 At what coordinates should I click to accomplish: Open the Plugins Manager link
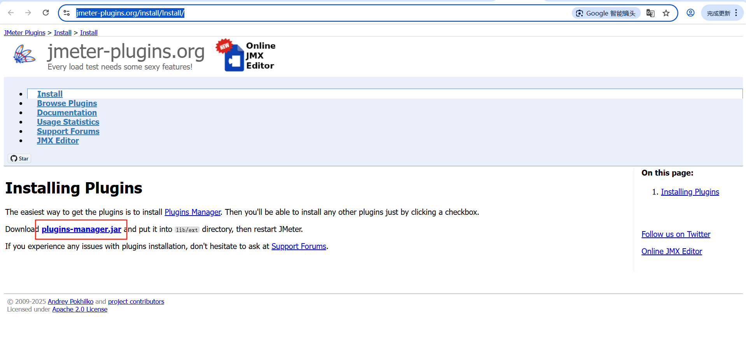point(193,212)
